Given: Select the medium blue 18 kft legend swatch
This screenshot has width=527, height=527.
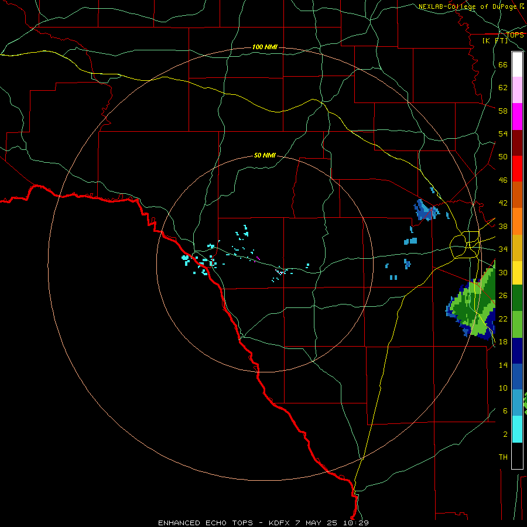Looking at the screenshot, I should (x=517, y=377).
